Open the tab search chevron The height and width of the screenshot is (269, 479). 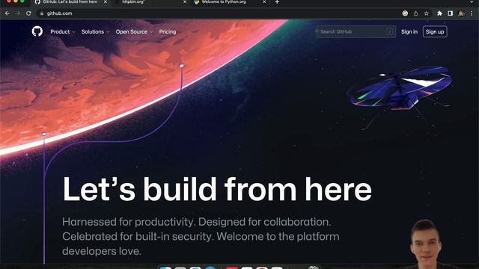pos(472,1)
